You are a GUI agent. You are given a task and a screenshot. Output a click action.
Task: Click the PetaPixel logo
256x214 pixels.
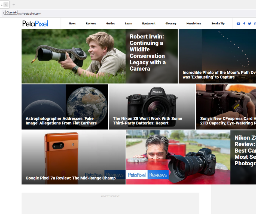click(35, 24)
